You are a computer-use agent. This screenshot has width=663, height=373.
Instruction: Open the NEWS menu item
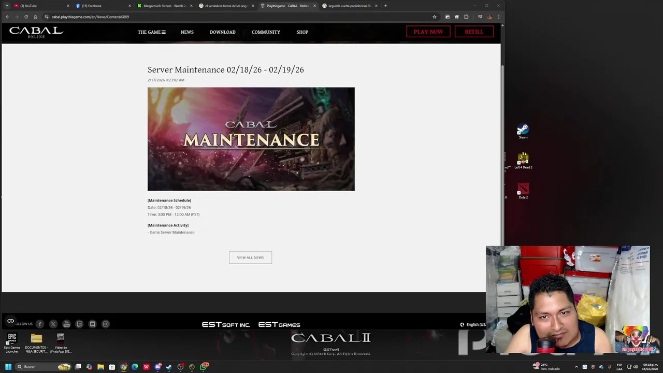(187, 32)
